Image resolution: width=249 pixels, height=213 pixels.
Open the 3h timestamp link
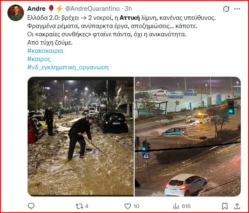pyautogui.click(x=128, y=9)
